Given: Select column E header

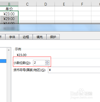Looking at the screenshot, I should 64,4.
